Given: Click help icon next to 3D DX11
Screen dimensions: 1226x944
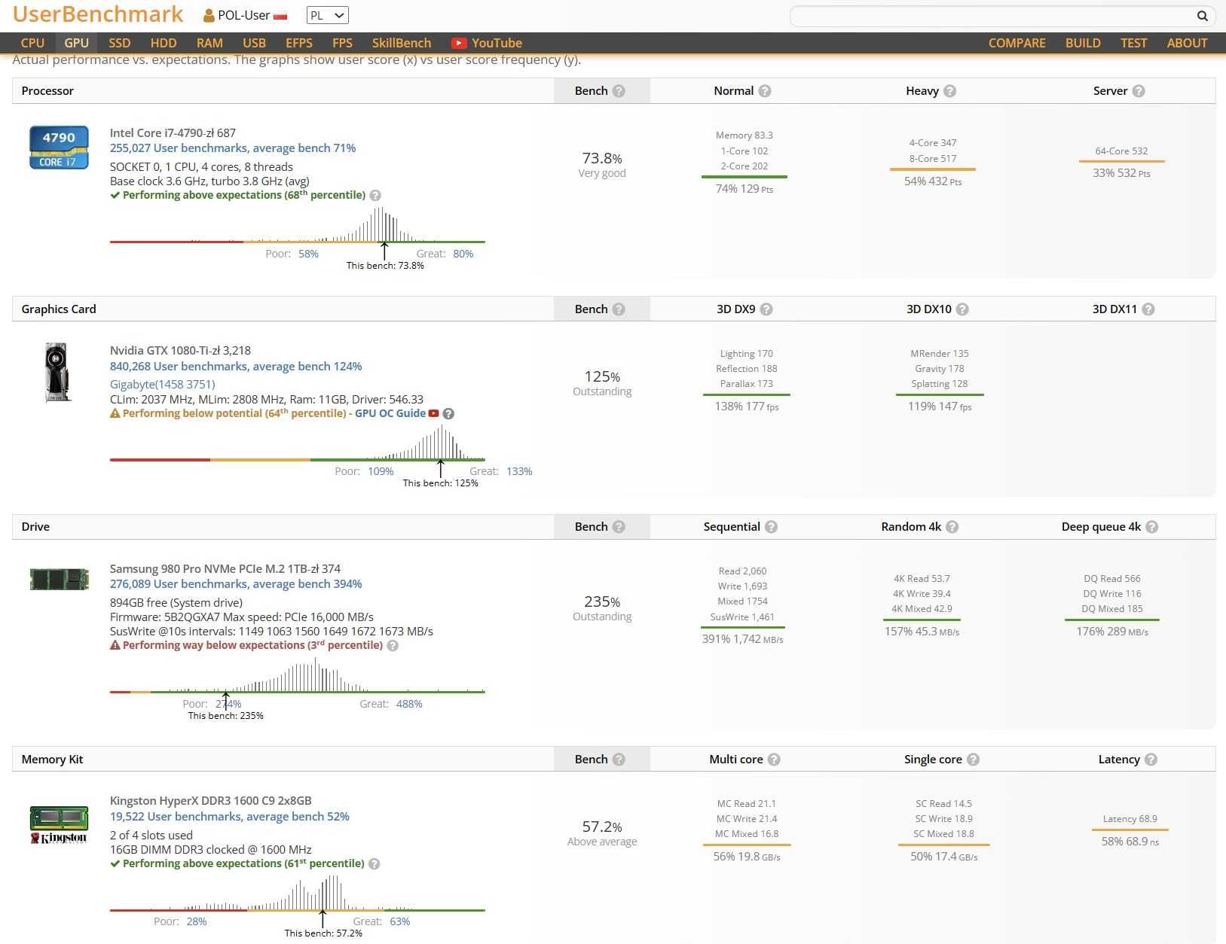Looking at the screenshot, I should 1148,309.
